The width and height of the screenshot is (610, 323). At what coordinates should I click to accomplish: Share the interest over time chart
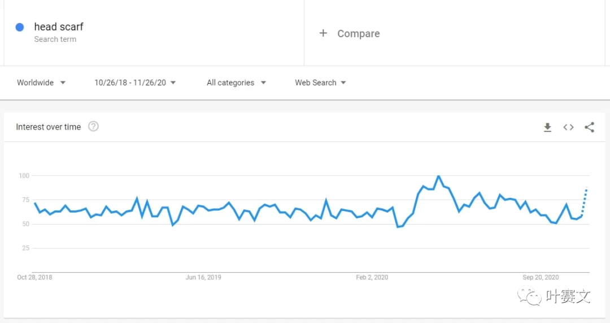point(589,127)
